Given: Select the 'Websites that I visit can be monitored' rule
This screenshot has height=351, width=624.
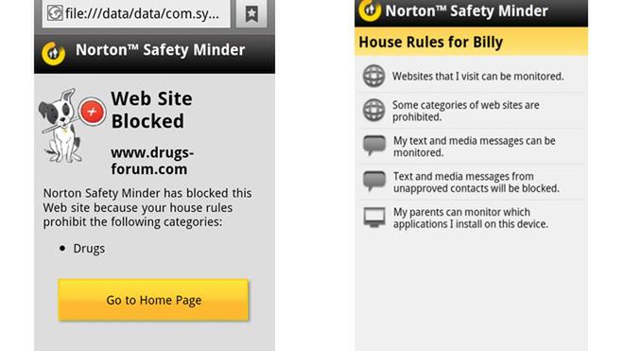Looking at the screenshot, I should pos(471,76).
